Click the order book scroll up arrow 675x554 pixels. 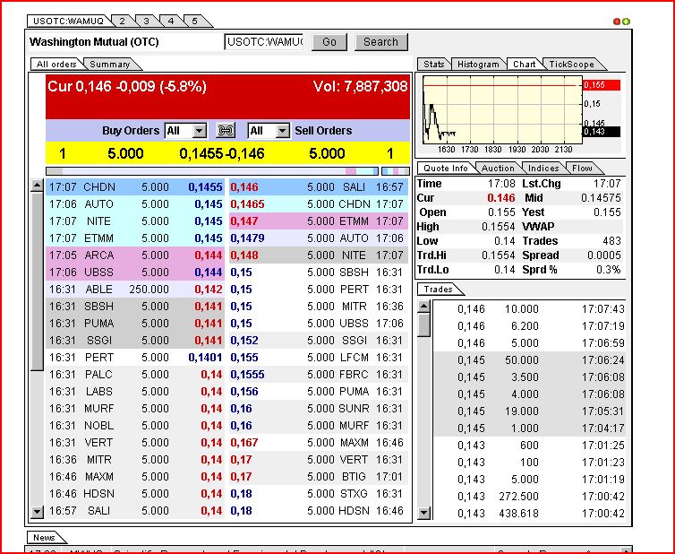click(38, 186)
